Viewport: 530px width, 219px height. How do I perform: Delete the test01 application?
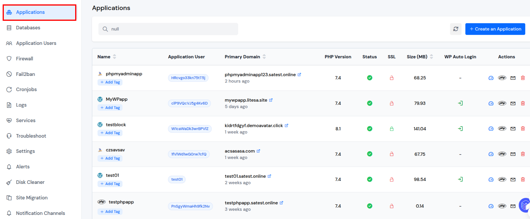[523, 179]
